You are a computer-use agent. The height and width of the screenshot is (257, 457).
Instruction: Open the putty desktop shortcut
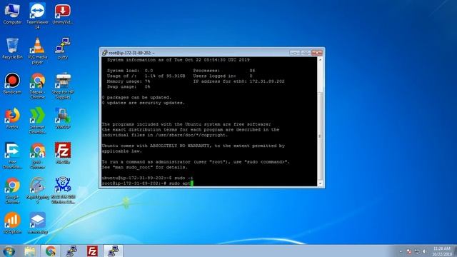click(62, 49)
